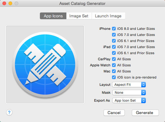Screen dimensions: 165x122
Task: Click the 'Export As' label text
Action: (102, 100)
